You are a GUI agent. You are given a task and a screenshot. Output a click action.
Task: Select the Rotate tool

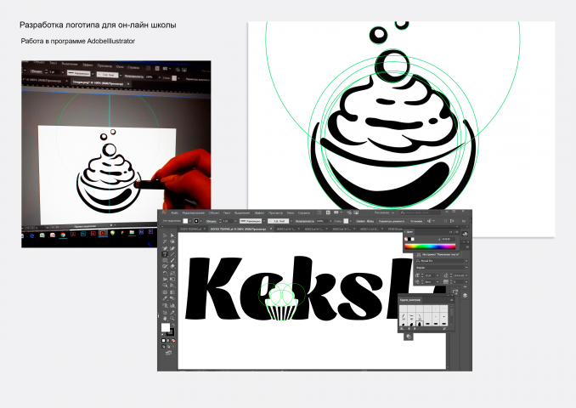click(x=165, y=273)
